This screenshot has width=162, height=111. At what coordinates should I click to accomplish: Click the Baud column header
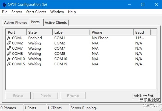[142, 32]
